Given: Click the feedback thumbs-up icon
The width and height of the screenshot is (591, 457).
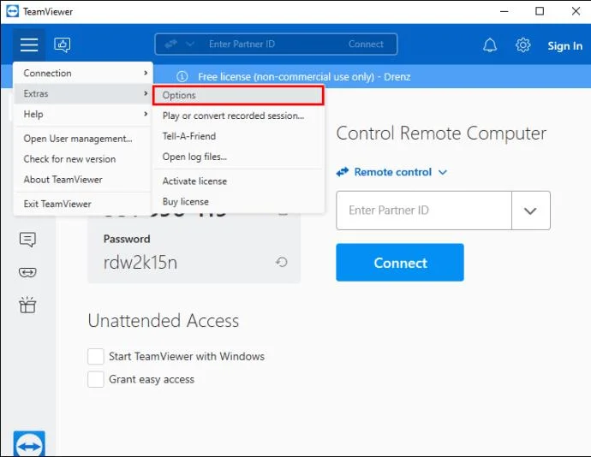Looking at the screenshot, I should click(x=63, y=45).
